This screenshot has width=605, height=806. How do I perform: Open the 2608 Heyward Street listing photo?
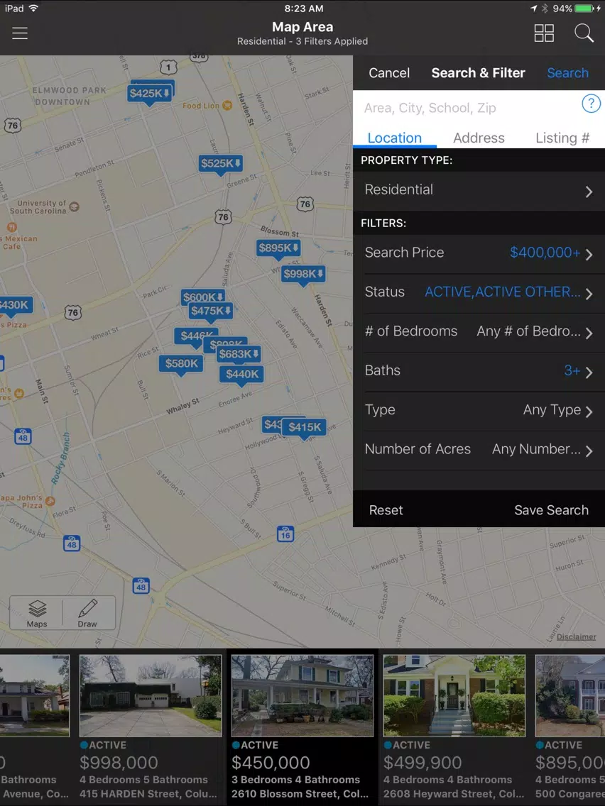click(x=454, y=695)
